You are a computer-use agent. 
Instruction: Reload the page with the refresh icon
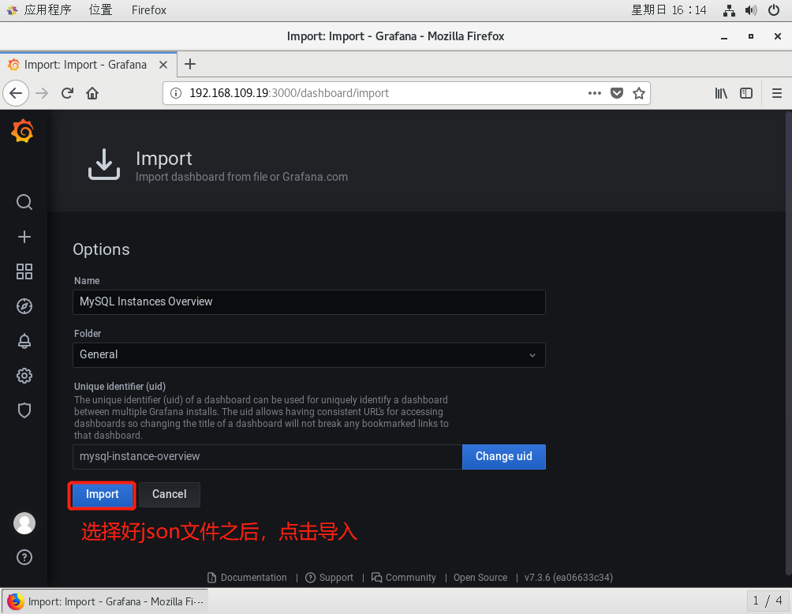(67, 93)
